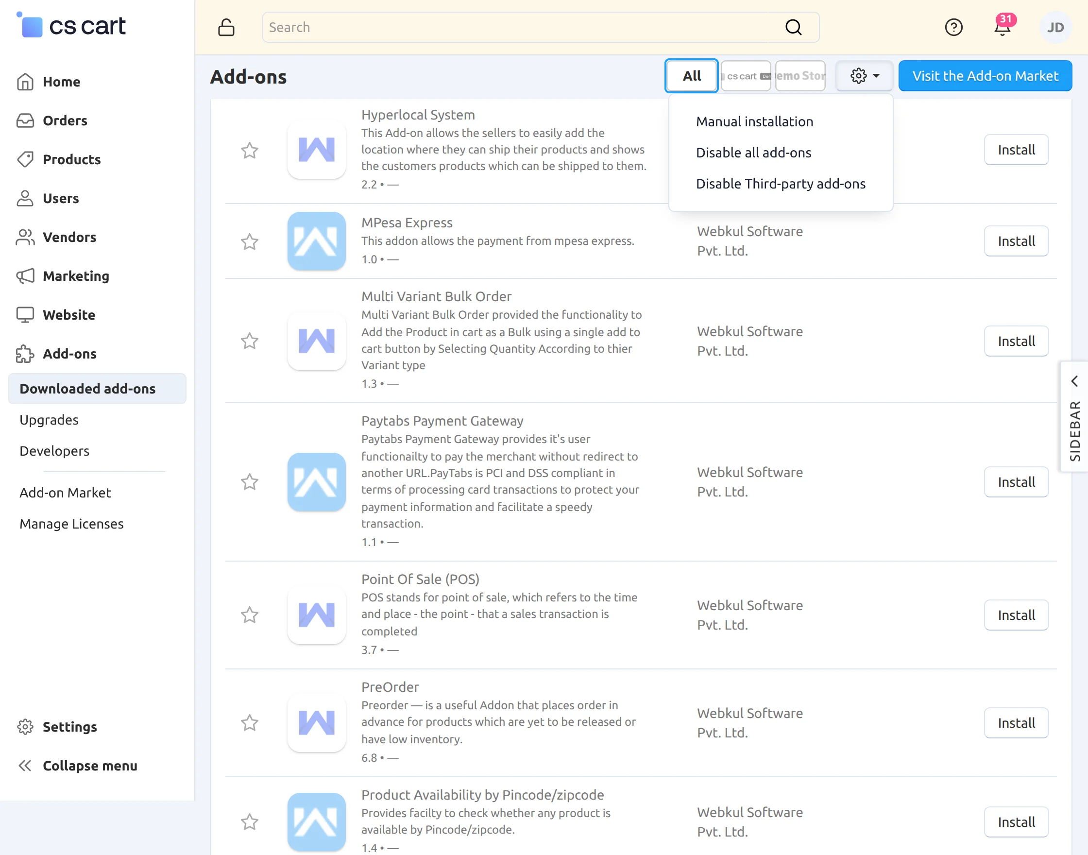1088x855 pixels.
Task: Open the Add-on Market menu link
Action: point(65,493)
